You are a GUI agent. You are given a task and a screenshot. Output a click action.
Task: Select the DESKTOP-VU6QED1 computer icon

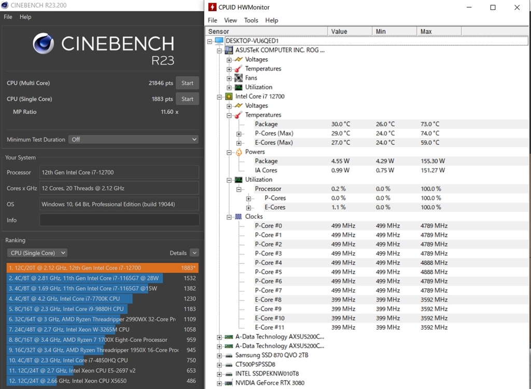pos(219,41)
